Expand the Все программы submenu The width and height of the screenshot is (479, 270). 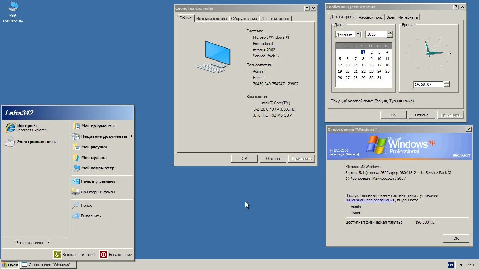pyautogui.click(x=33, y=243)
